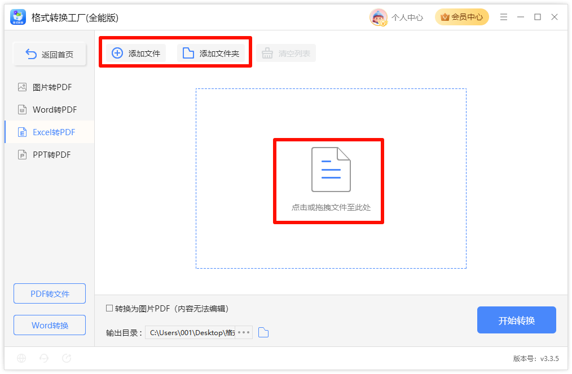Select PPT转PDF in sidebar

49,155
